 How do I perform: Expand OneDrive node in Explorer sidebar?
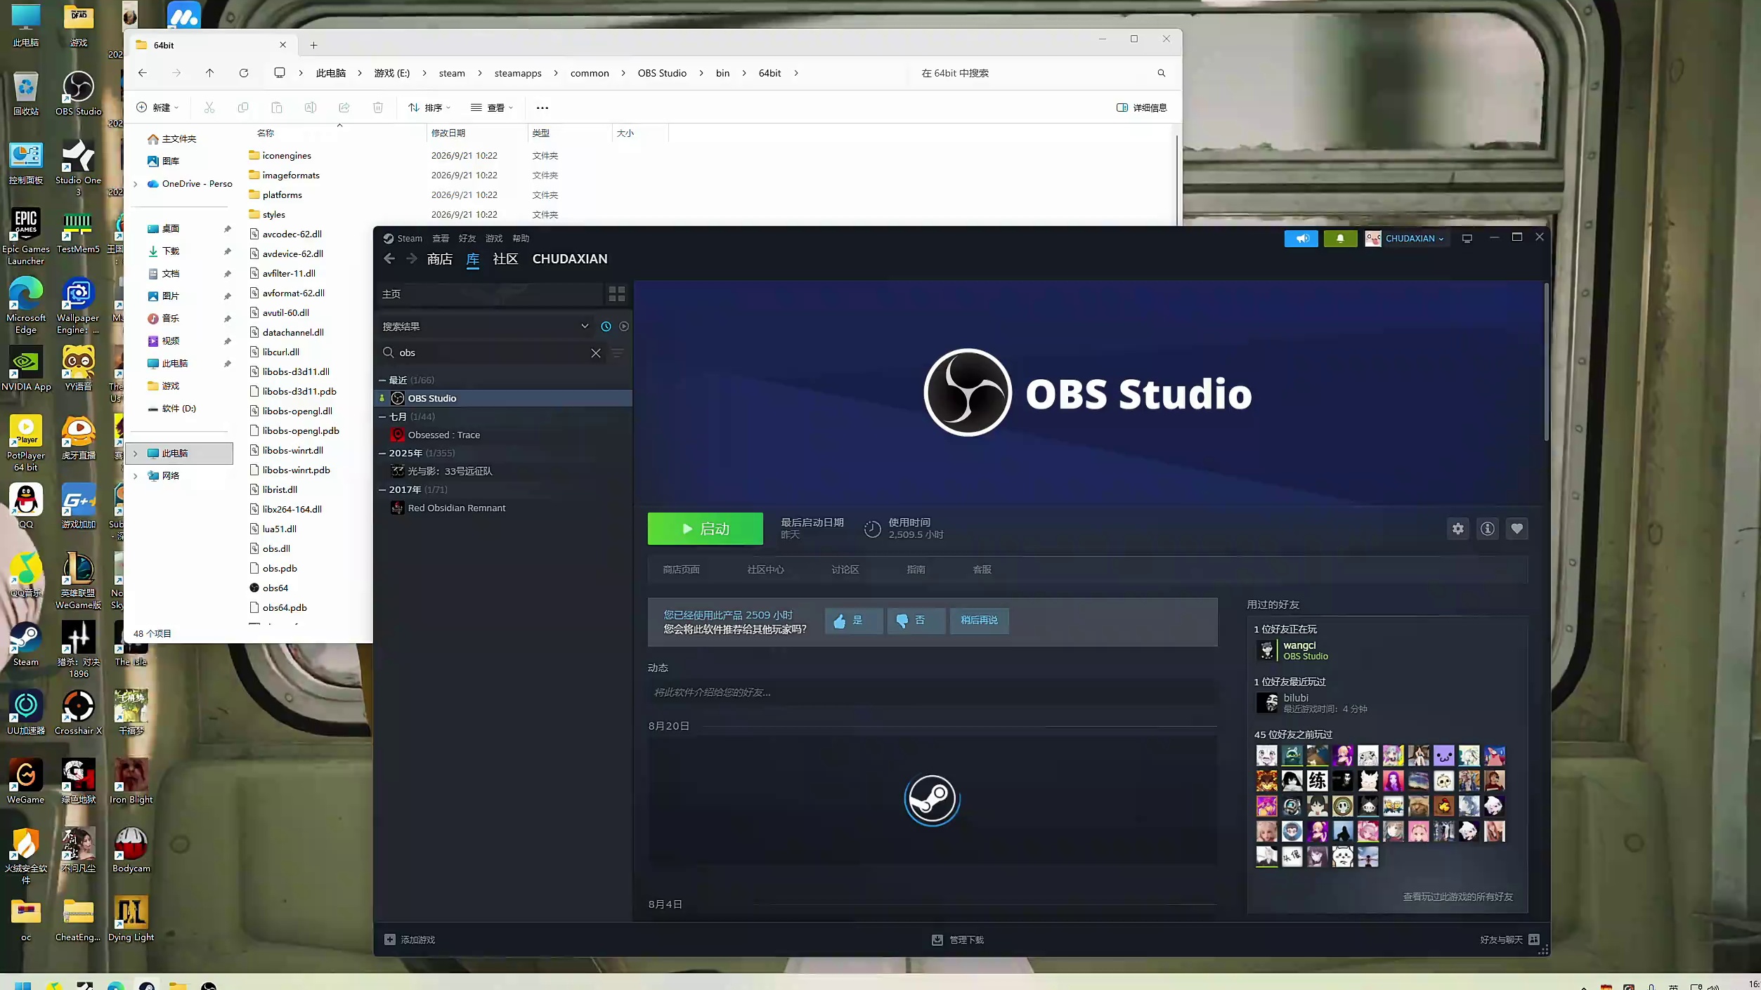click(136, 184)
